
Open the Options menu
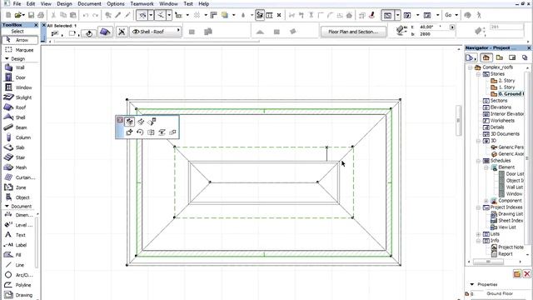click(116, 3)
